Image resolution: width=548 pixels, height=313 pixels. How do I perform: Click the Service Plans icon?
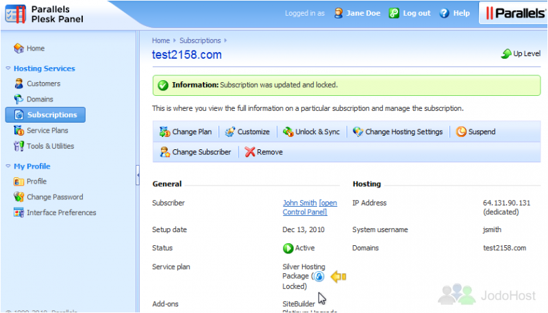[18, 130]
